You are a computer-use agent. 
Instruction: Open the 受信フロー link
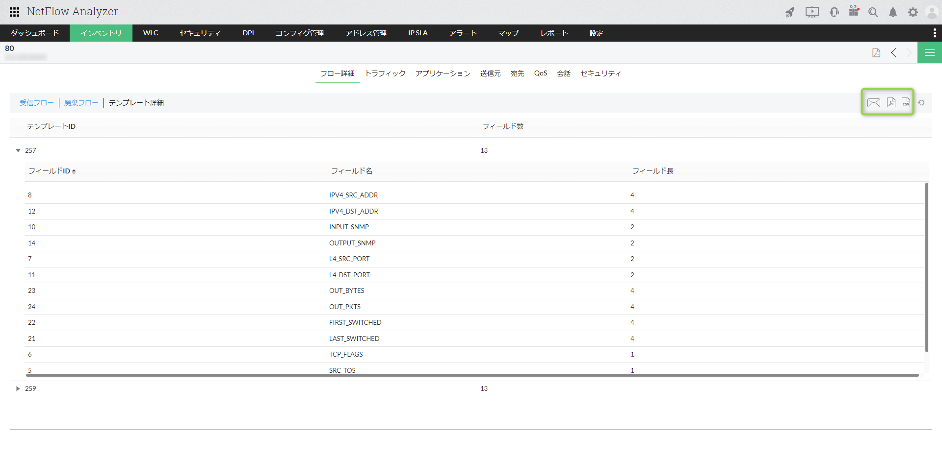pos(37,103)
